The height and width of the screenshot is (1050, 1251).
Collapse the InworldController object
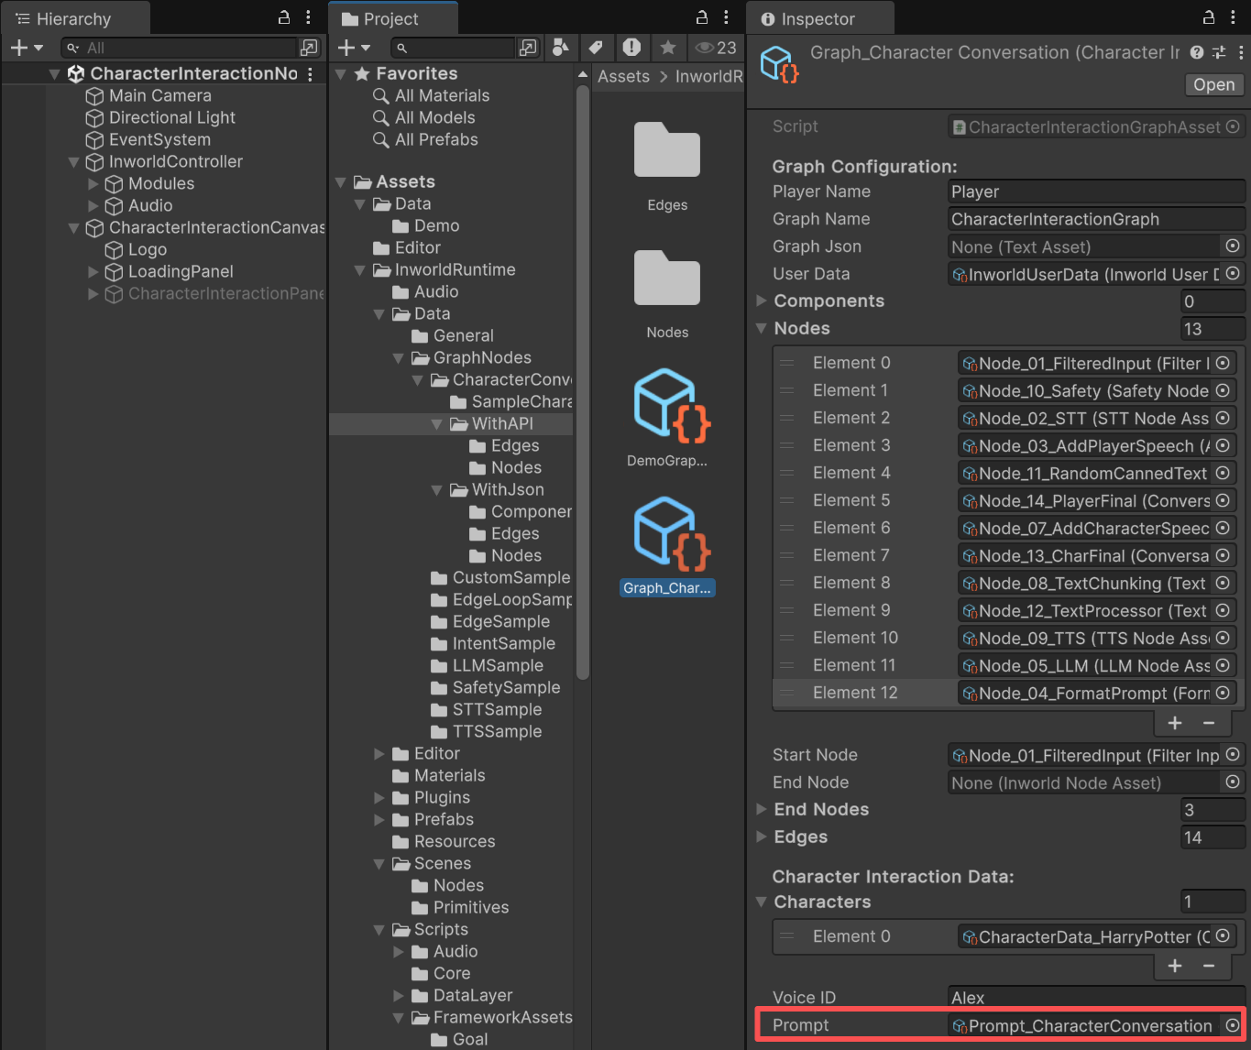click(x=73, y=162)
